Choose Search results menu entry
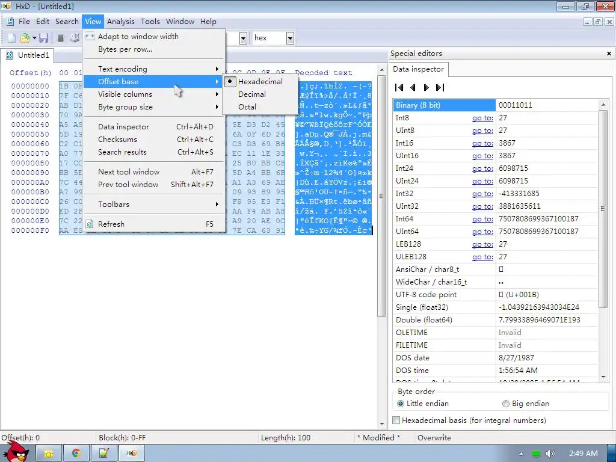The height and width of the screenshot is (462, 616). tap(155, 152)
